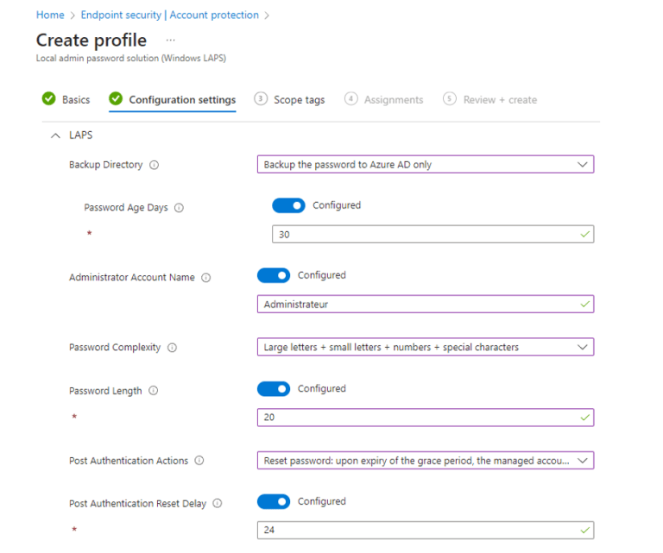Image resolution: width=663 pixels, height=553 pixels.
Task: Click info icon for Post Authentication Actions
Action: (199, 461)
